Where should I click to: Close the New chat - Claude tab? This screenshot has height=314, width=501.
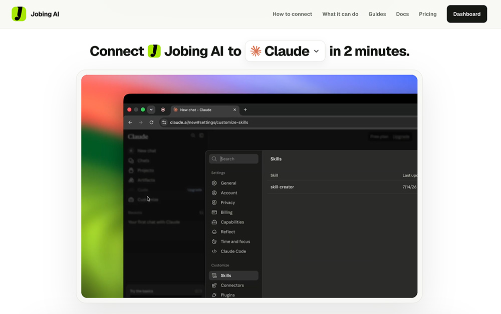point(234,109)
